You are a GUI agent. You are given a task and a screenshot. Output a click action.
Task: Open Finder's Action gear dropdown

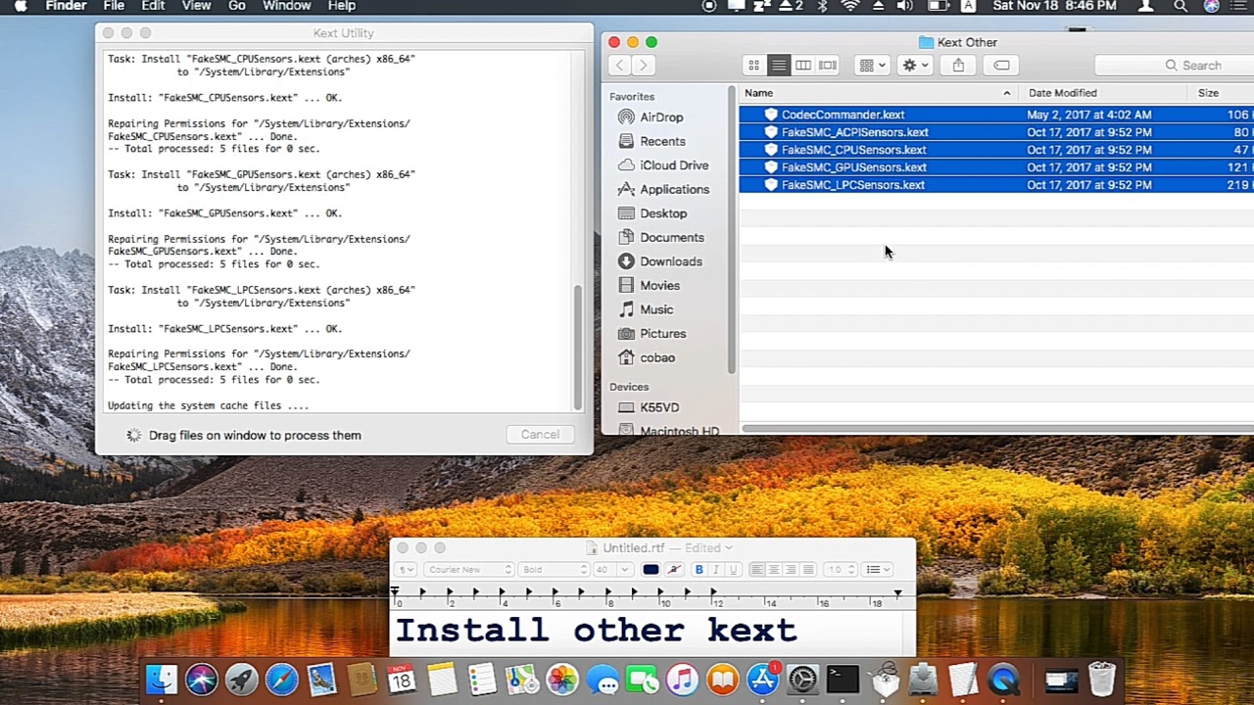[x=914, y=66]
